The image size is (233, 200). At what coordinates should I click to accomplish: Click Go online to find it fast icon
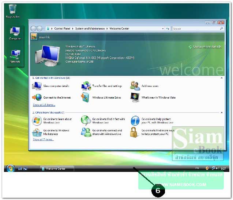coord(86,120)
